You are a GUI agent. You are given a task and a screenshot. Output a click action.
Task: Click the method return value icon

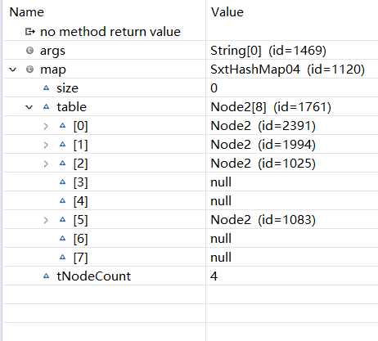[x=29, y=32]
